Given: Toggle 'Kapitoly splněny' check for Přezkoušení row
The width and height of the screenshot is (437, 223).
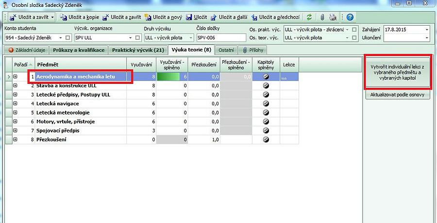Looking at the screenshot, I should [x=266, y=140].
